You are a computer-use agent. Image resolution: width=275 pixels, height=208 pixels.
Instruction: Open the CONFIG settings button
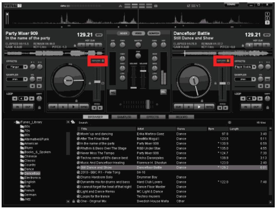231,5
